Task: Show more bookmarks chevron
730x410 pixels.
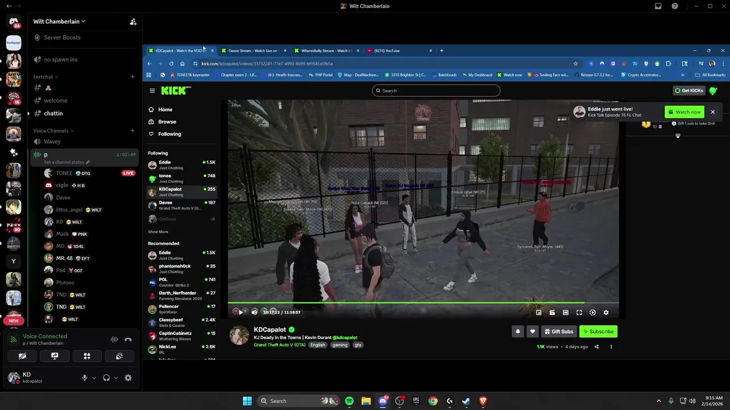Action: pyautogui.click(x=683, y=75)
